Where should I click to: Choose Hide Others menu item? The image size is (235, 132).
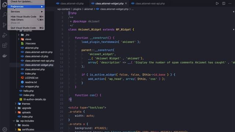(x=26, y=20)
